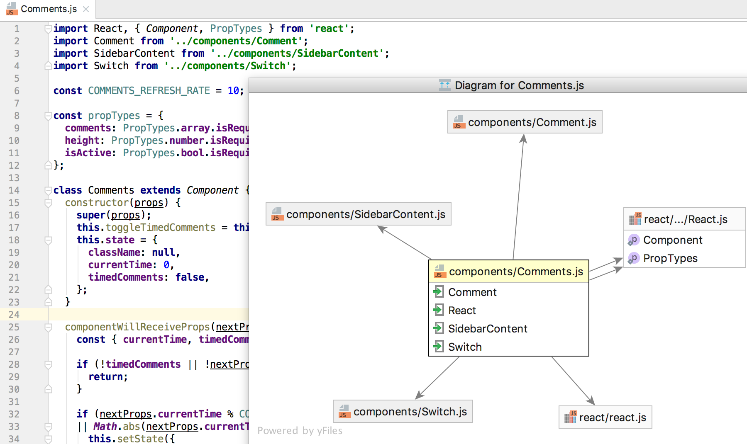Click imports fold end marker at line 4

coord(48,66)
